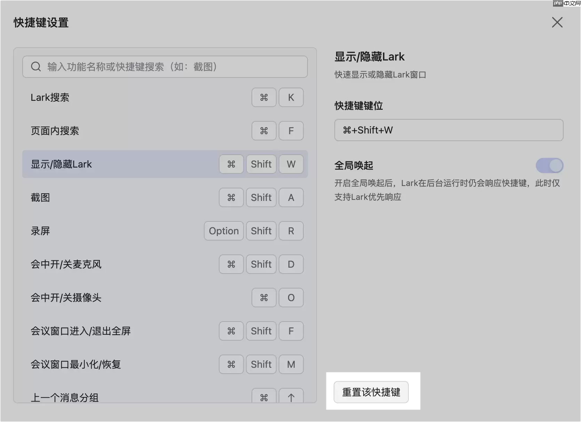Click the R key badge beside 录屏
The height and width of the screenshot is (422, 581).
tap(291, 230)
